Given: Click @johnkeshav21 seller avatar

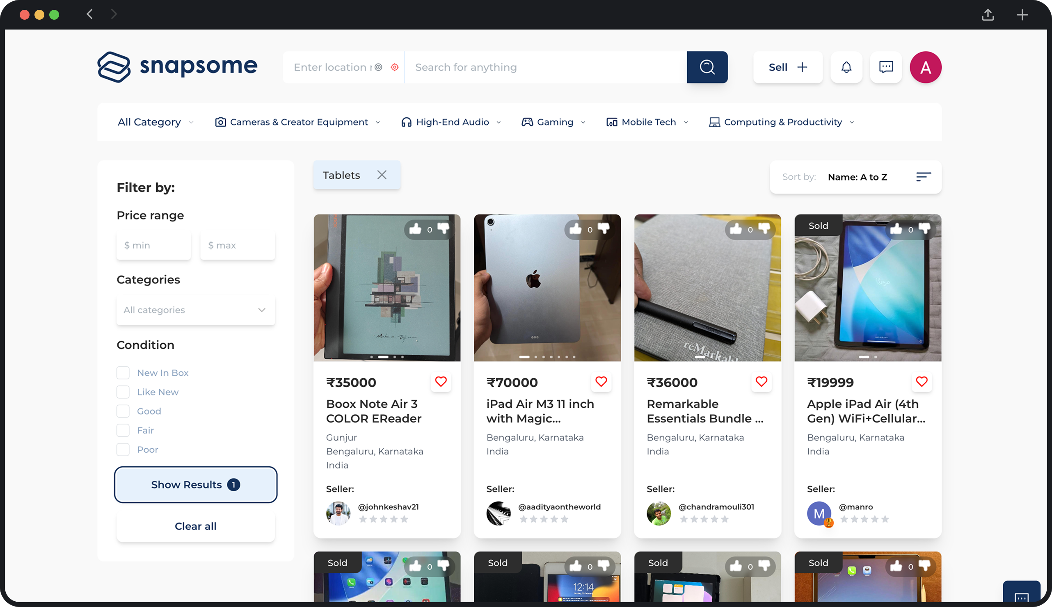Looking at the screenshot, I should [338, 513].
